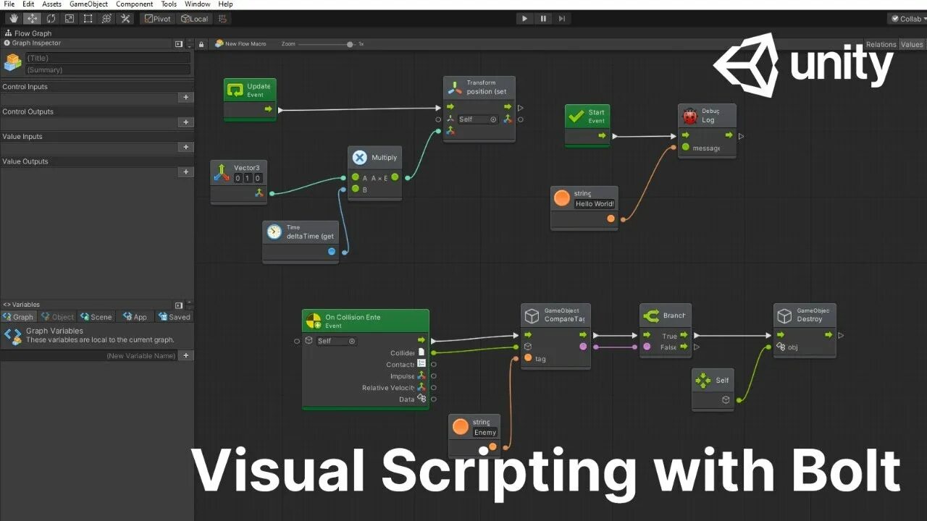
Task: Click the Graph Variables icon
Action: [12, 336]
